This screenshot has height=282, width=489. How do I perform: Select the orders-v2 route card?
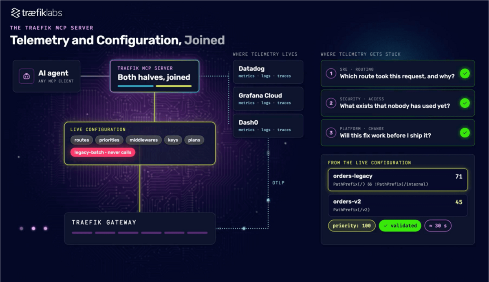[398, 205]
